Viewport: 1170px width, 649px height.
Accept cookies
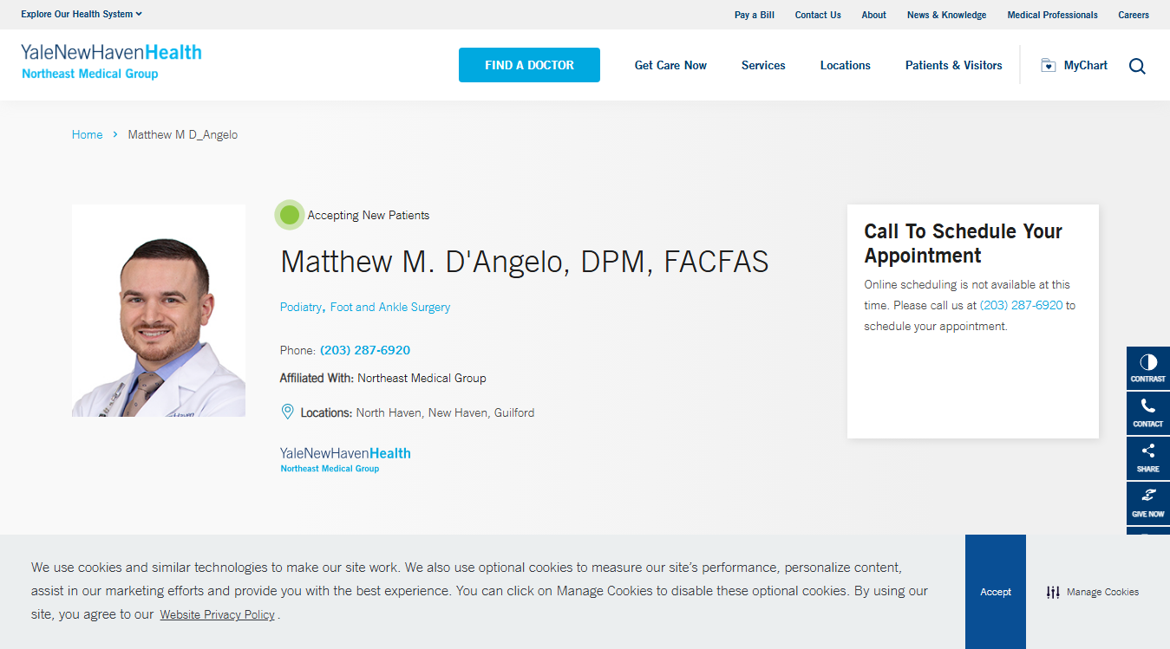coord(996,592)
